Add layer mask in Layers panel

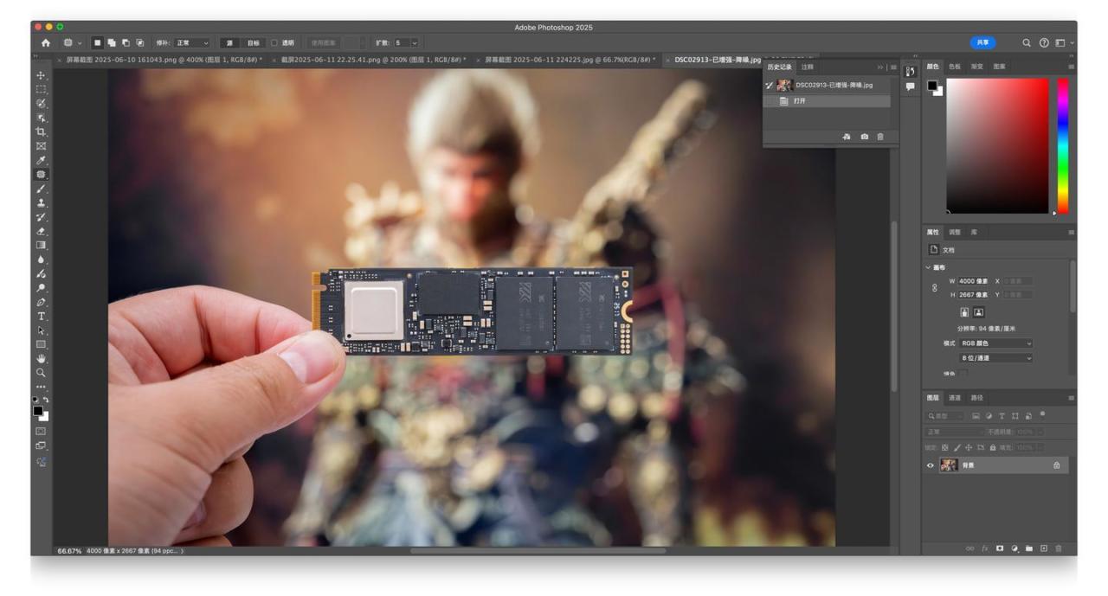(1000, 548)
